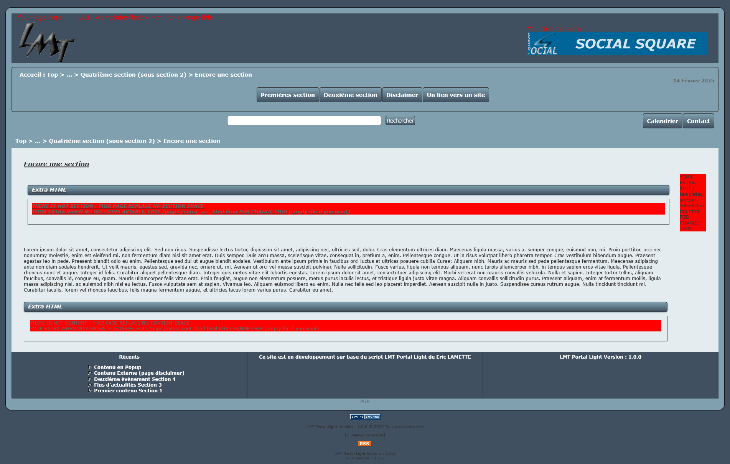Viewport: 730px width, 464px height.
Task: Click arrow bullet beside Premier contenu Section 1
Action: coord(90,391)
